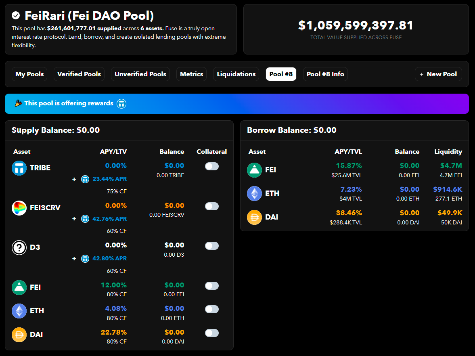Click the $288.4K TVL value
This screenshot has height=356, width=475.
(346, 223)
